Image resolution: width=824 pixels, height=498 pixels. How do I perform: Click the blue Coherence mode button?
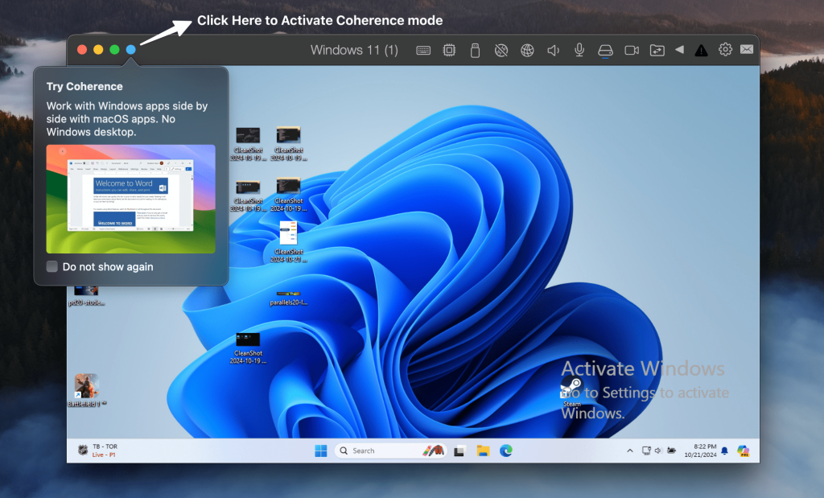(x=131, y=50)
